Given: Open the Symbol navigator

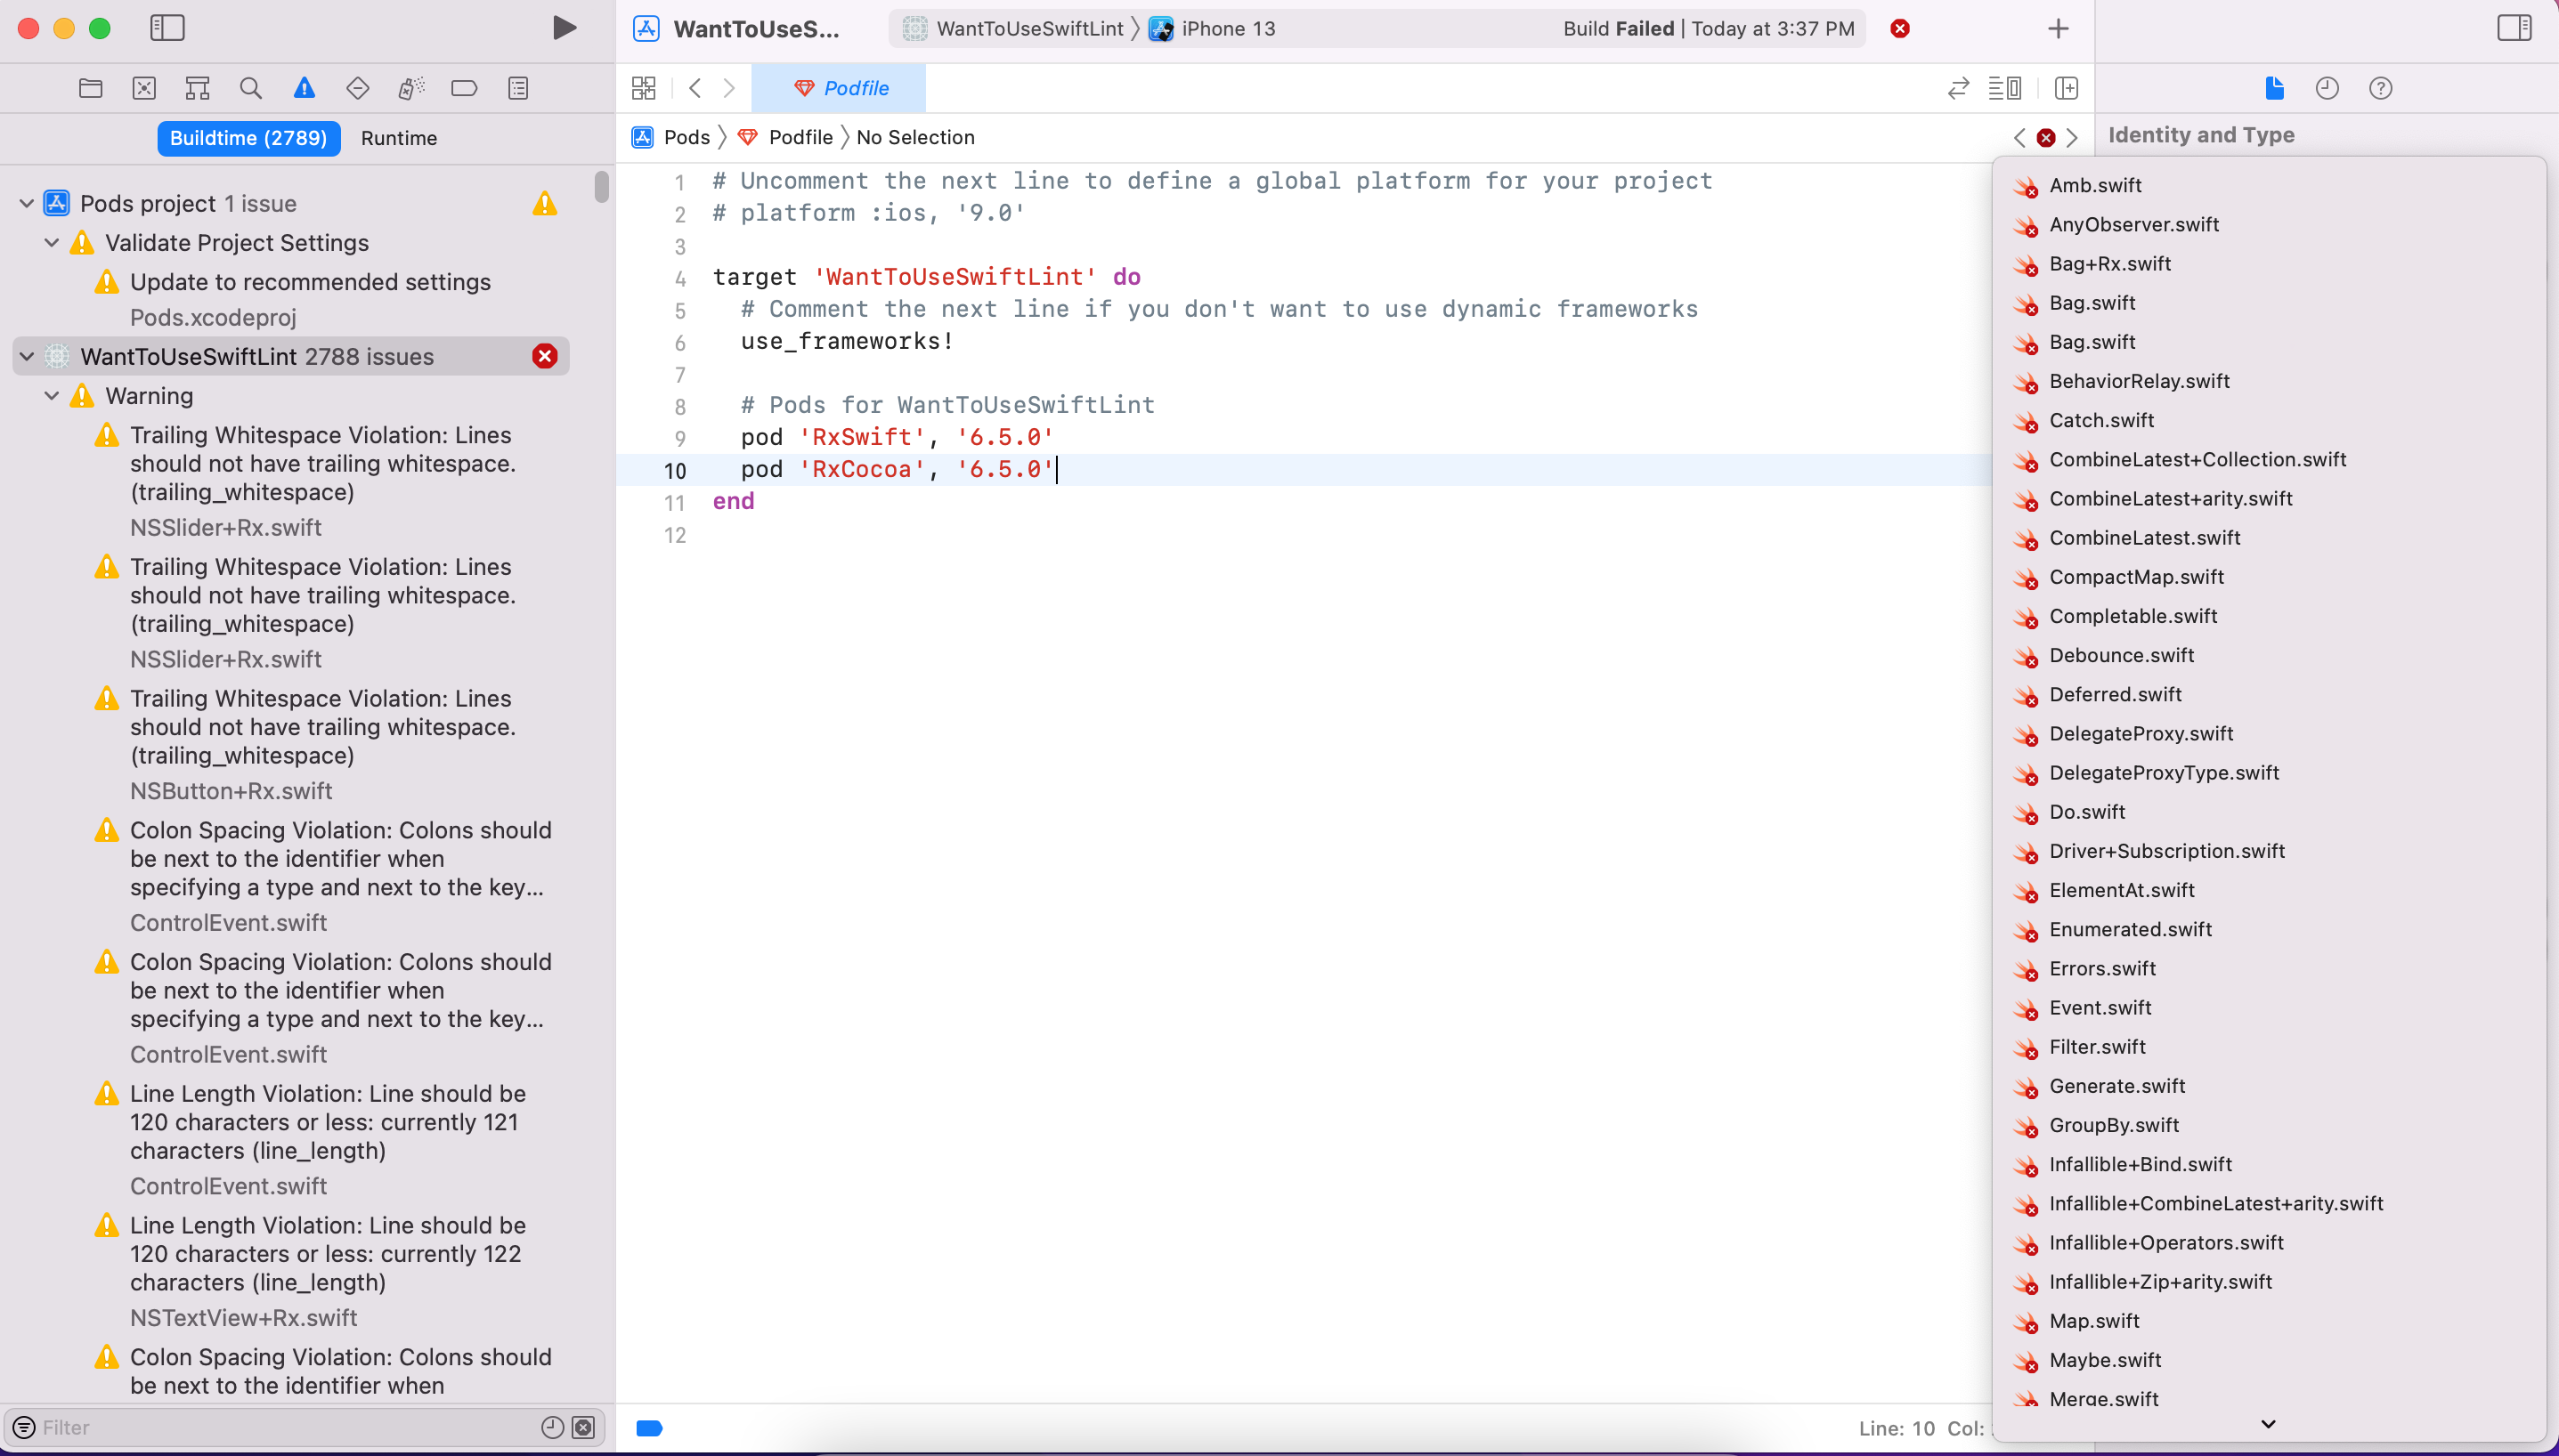Looking at the screenshot, I should pos(197,88).
